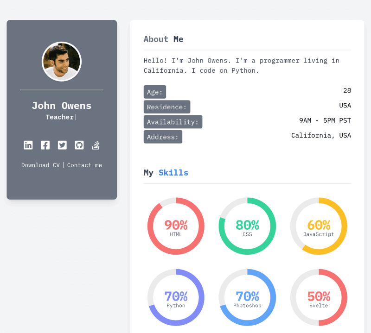This screenshot has width=371, height=333.
Task: Click the Age label badge
Action: (154, 92)
